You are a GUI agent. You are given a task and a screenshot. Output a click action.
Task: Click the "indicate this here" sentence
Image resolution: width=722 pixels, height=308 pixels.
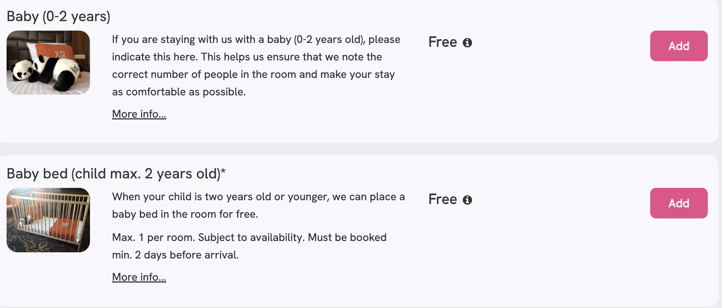tap(155, 57)
